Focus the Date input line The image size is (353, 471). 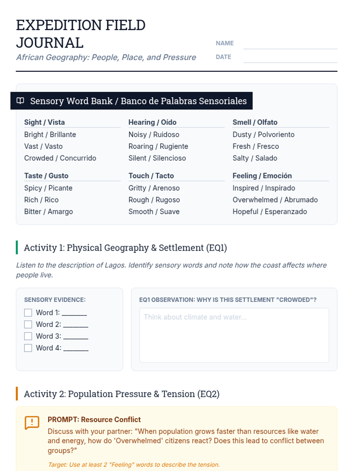[290, 57]
